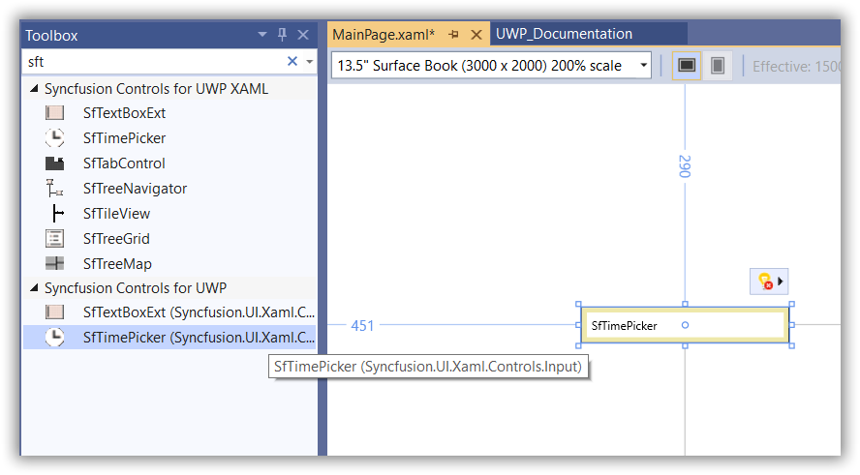Image resolution: width=860 pixels, height=475 pixels.
Task: Select SfTreeMap in the toolbox
Action: tap(117, 264)
